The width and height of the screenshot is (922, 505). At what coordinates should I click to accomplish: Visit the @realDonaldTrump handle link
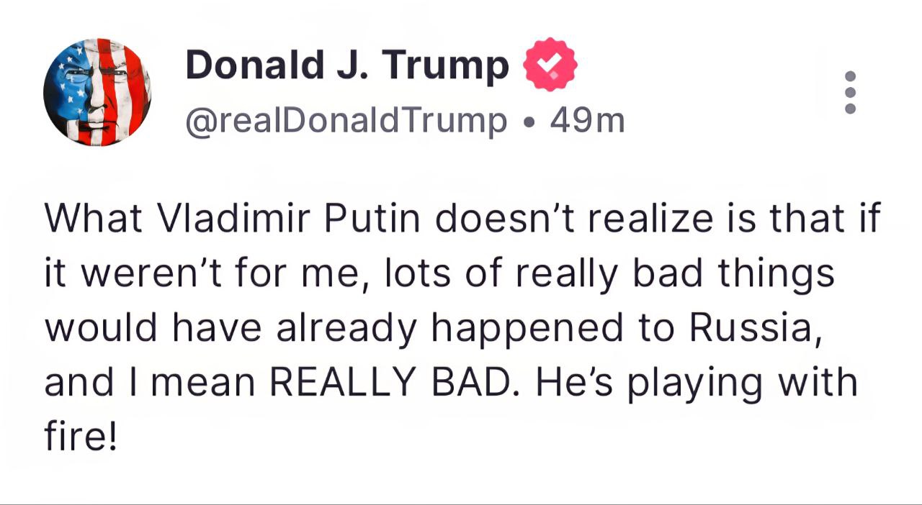pyautogui.click(x=346, y=121)
